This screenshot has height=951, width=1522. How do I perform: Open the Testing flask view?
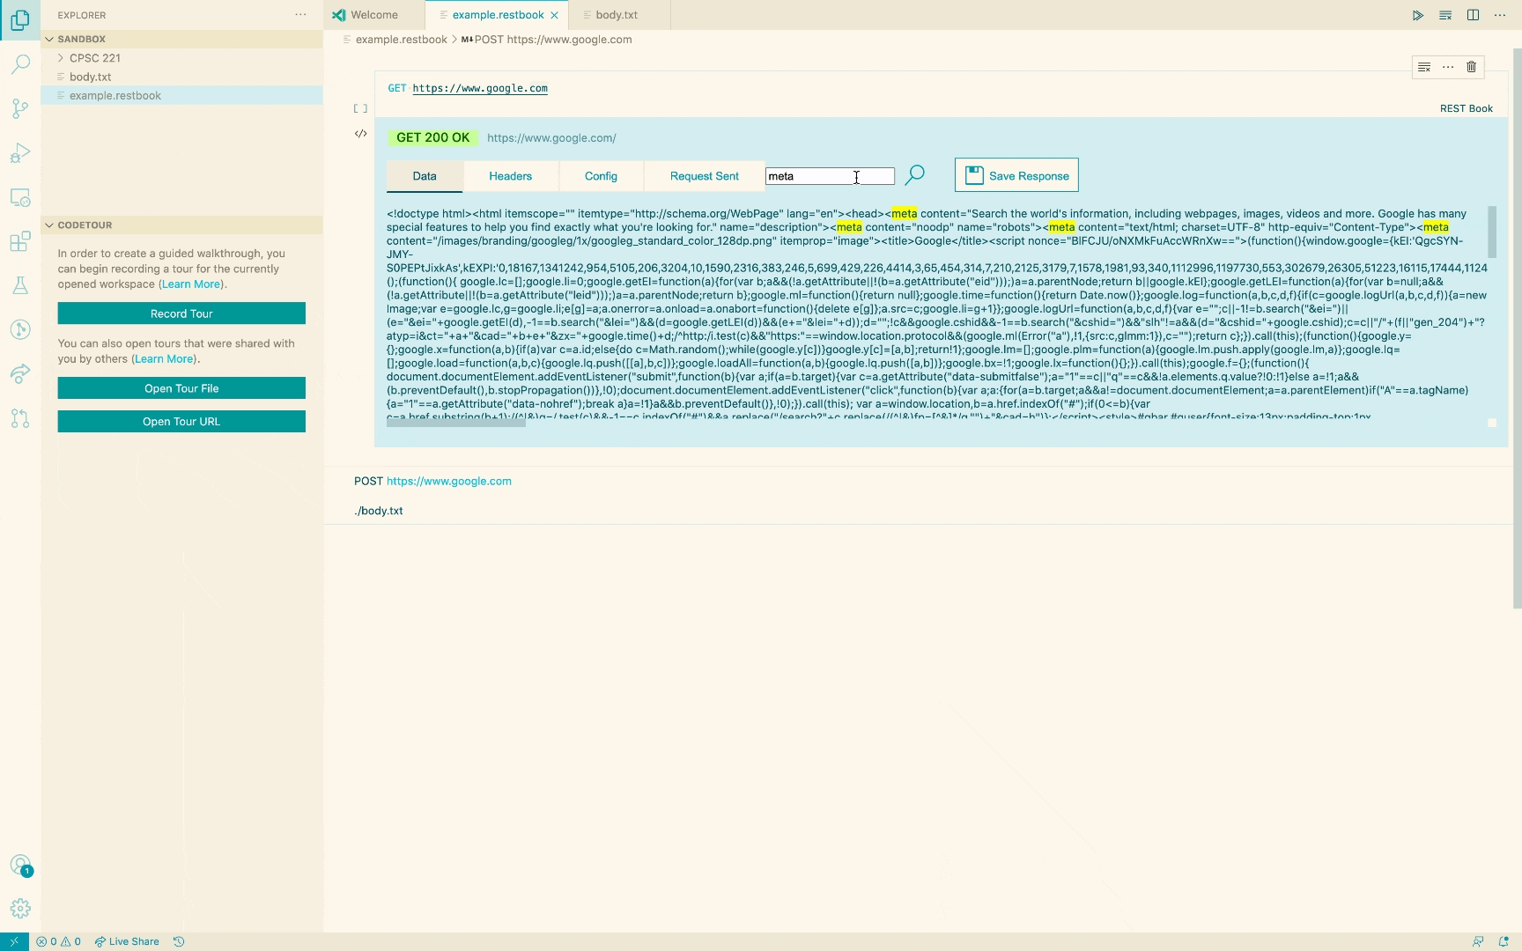coord(20,285)
